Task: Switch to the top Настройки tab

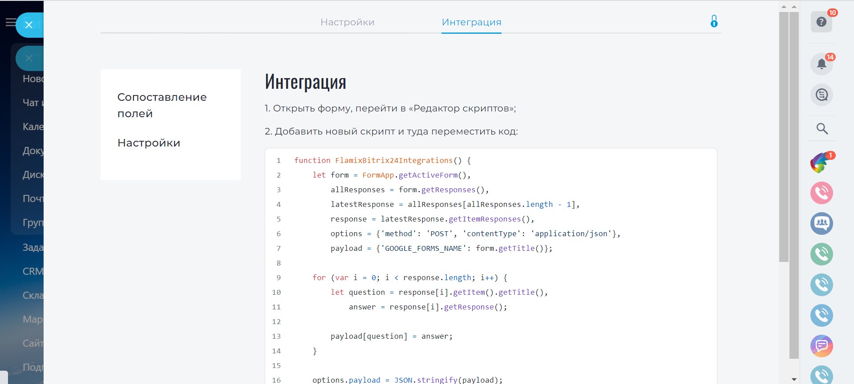Action: 347,22
